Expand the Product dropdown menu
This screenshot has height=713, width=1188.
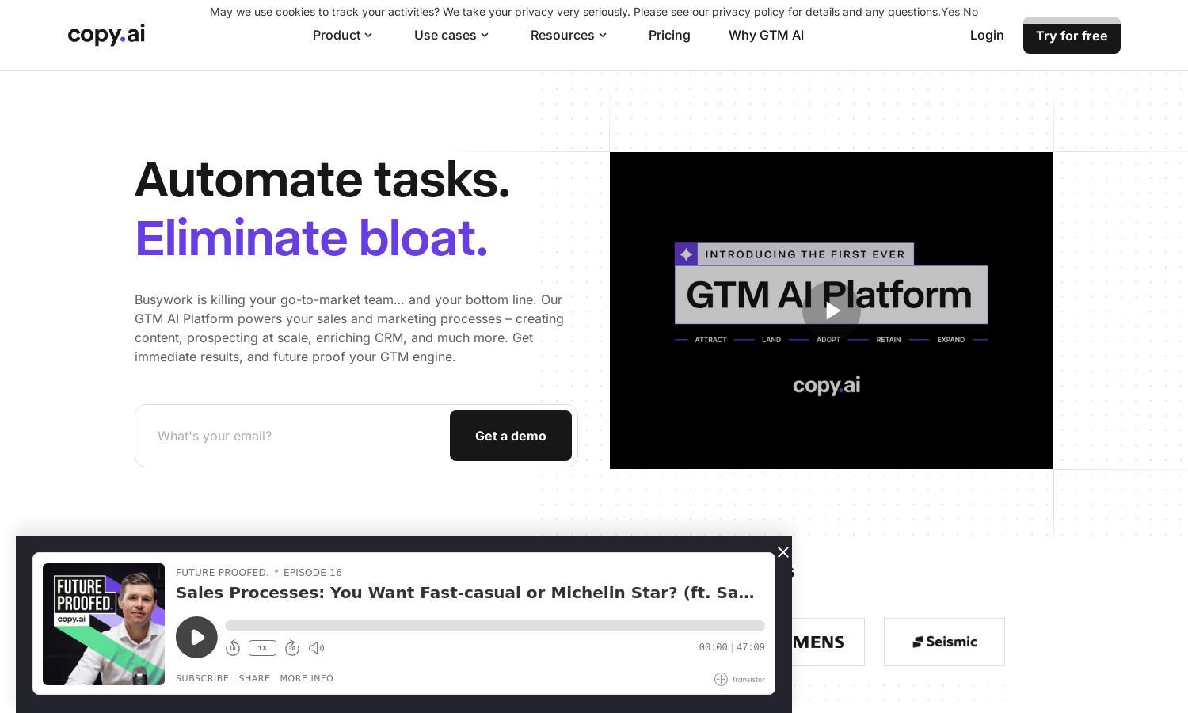(x=342, y=35)
